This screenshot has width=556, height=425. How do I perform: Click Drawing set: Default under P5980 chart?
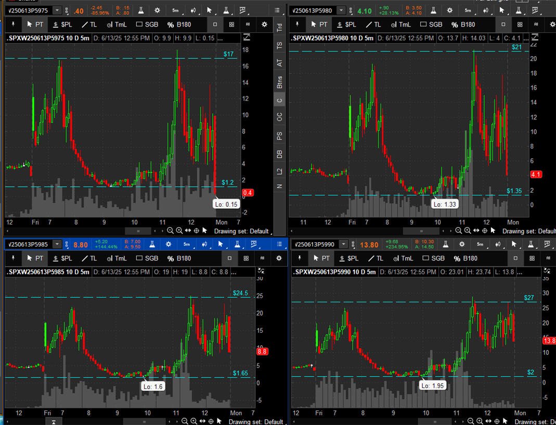pos(529,231)
